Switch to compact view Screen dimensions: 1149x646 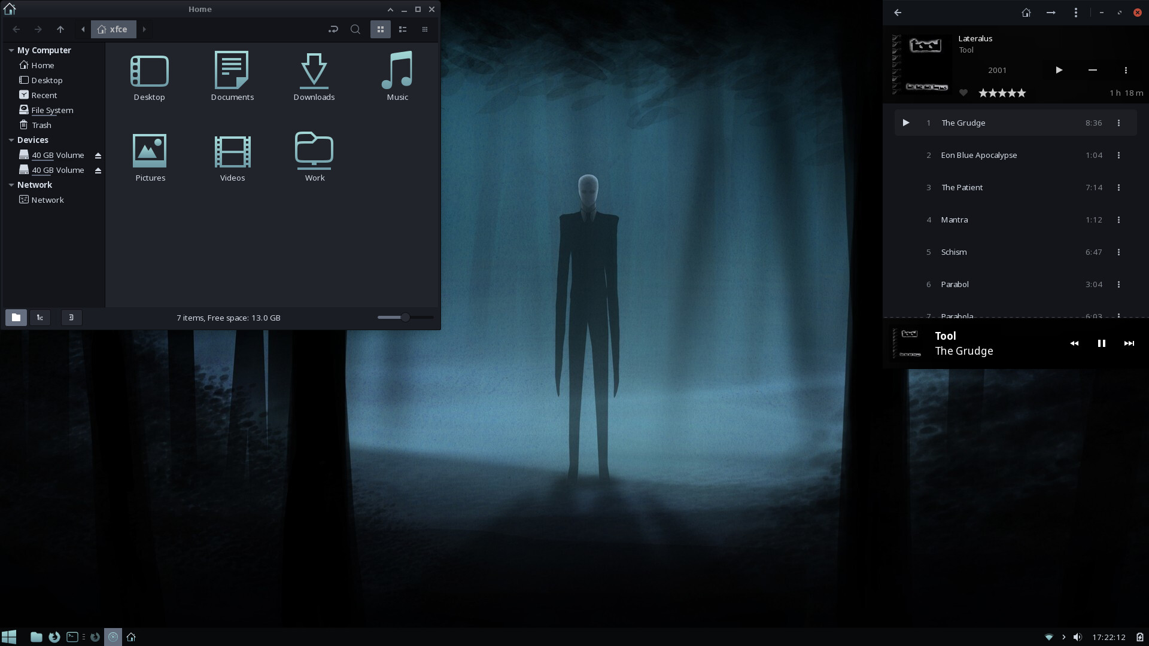425,29
